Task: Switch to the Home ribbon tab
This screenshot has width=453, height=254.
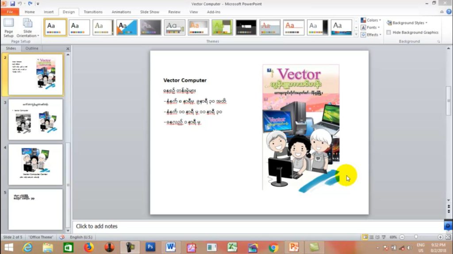Action: click(x=30, y=12)
